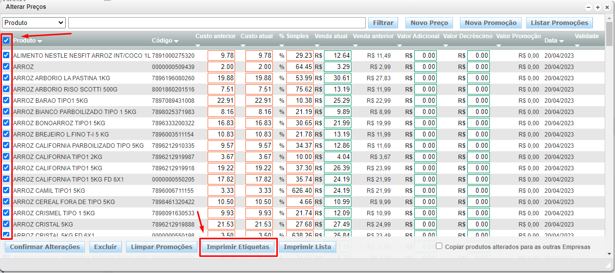Screen dimensions: 615x273
Task: Click the Data column sort arrow
Action: [x=561, y=41]
